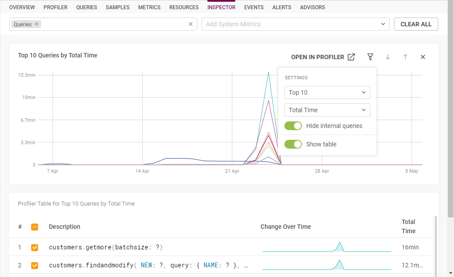
Task: Expand the Add System Metrics dropdown
Action: [383, 24]
